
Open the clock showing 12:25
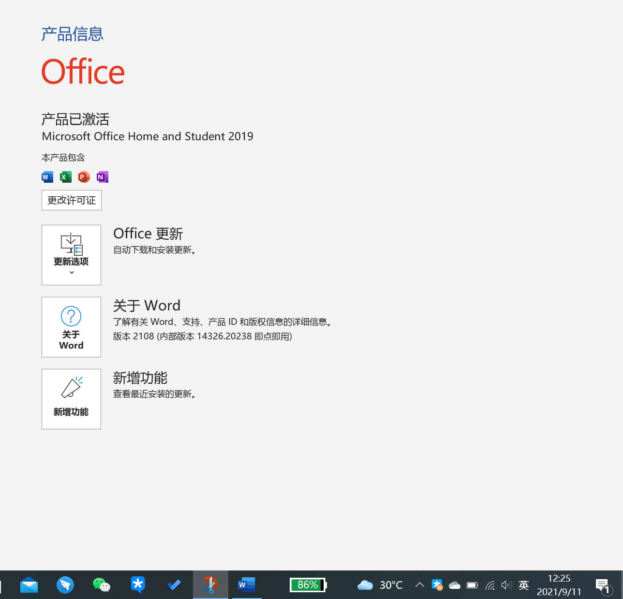(559, 585)
